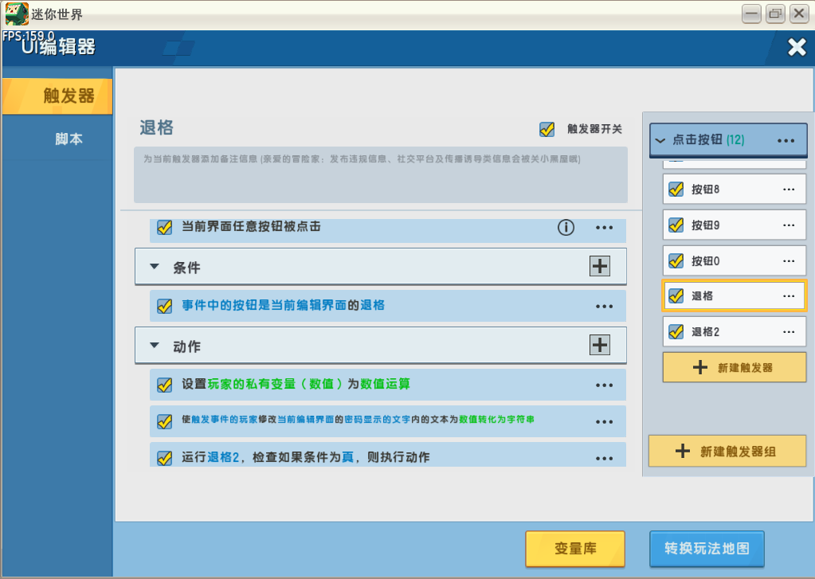Click the trigger note input field
The height and width of the screenshot is (579, 815).
[381, 174]
